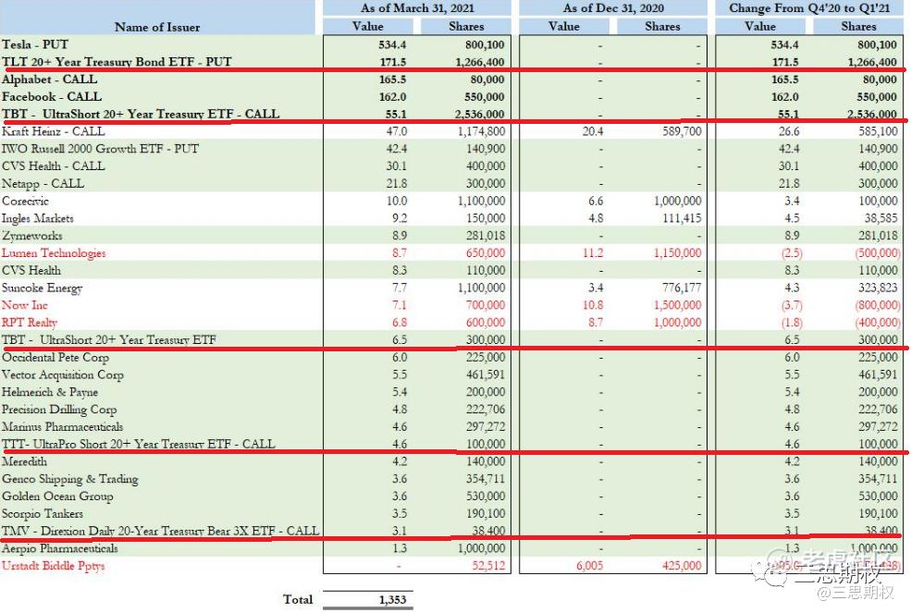Select the red 'RPT Realty' issuer name
911x613 pixels.
click(x=30, y=323)
